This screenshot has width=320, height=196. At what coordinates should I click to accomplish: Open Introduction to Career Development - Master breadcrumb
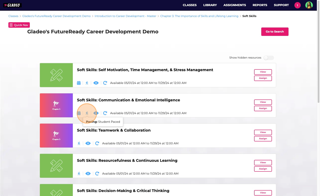125,16
